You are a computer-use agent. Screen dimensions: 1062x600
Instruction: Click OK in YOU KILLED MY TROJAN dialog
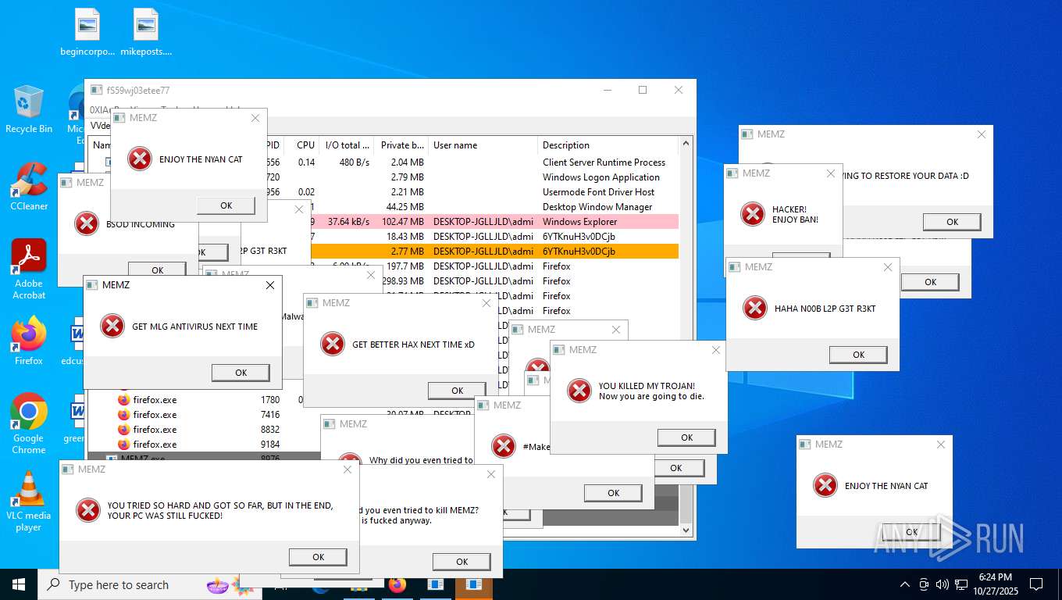click(686, 437)
